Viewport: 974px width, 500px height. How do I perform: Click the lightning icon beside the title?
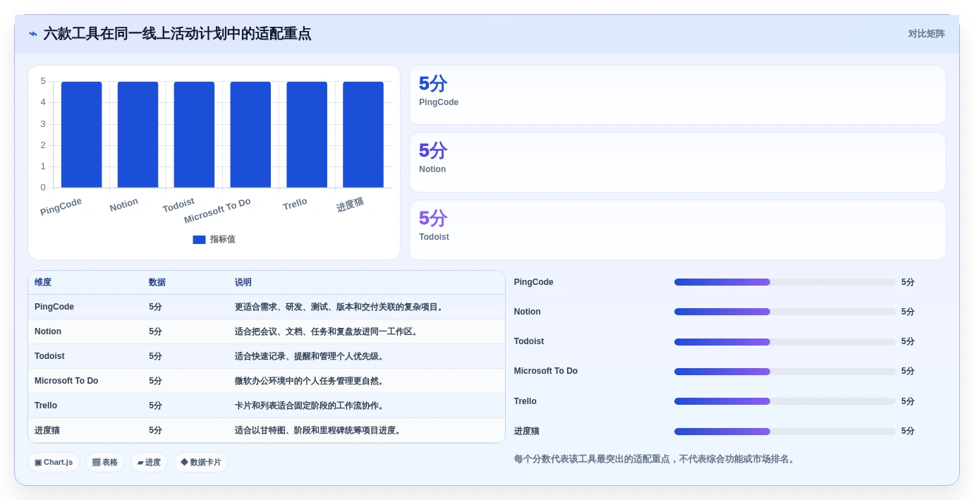[x=33, y=34]
